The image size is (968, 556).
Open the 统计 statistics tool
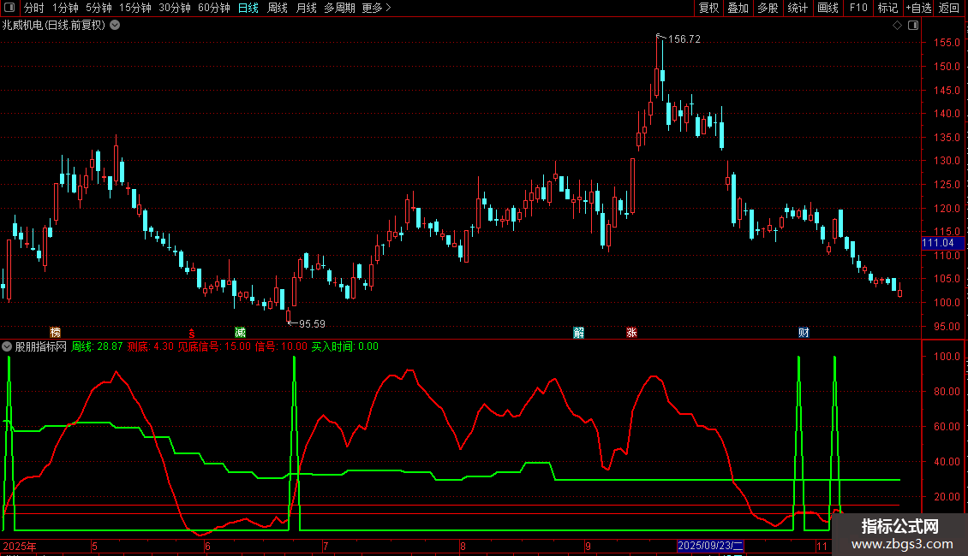(798, 8)
